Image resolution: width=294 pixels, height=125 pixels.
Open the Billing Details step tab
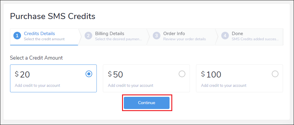[x=110, y=34]
